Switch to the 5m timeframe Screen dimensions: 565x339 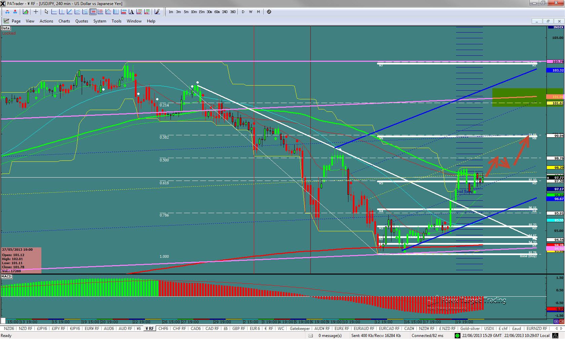tap(186, 12)
